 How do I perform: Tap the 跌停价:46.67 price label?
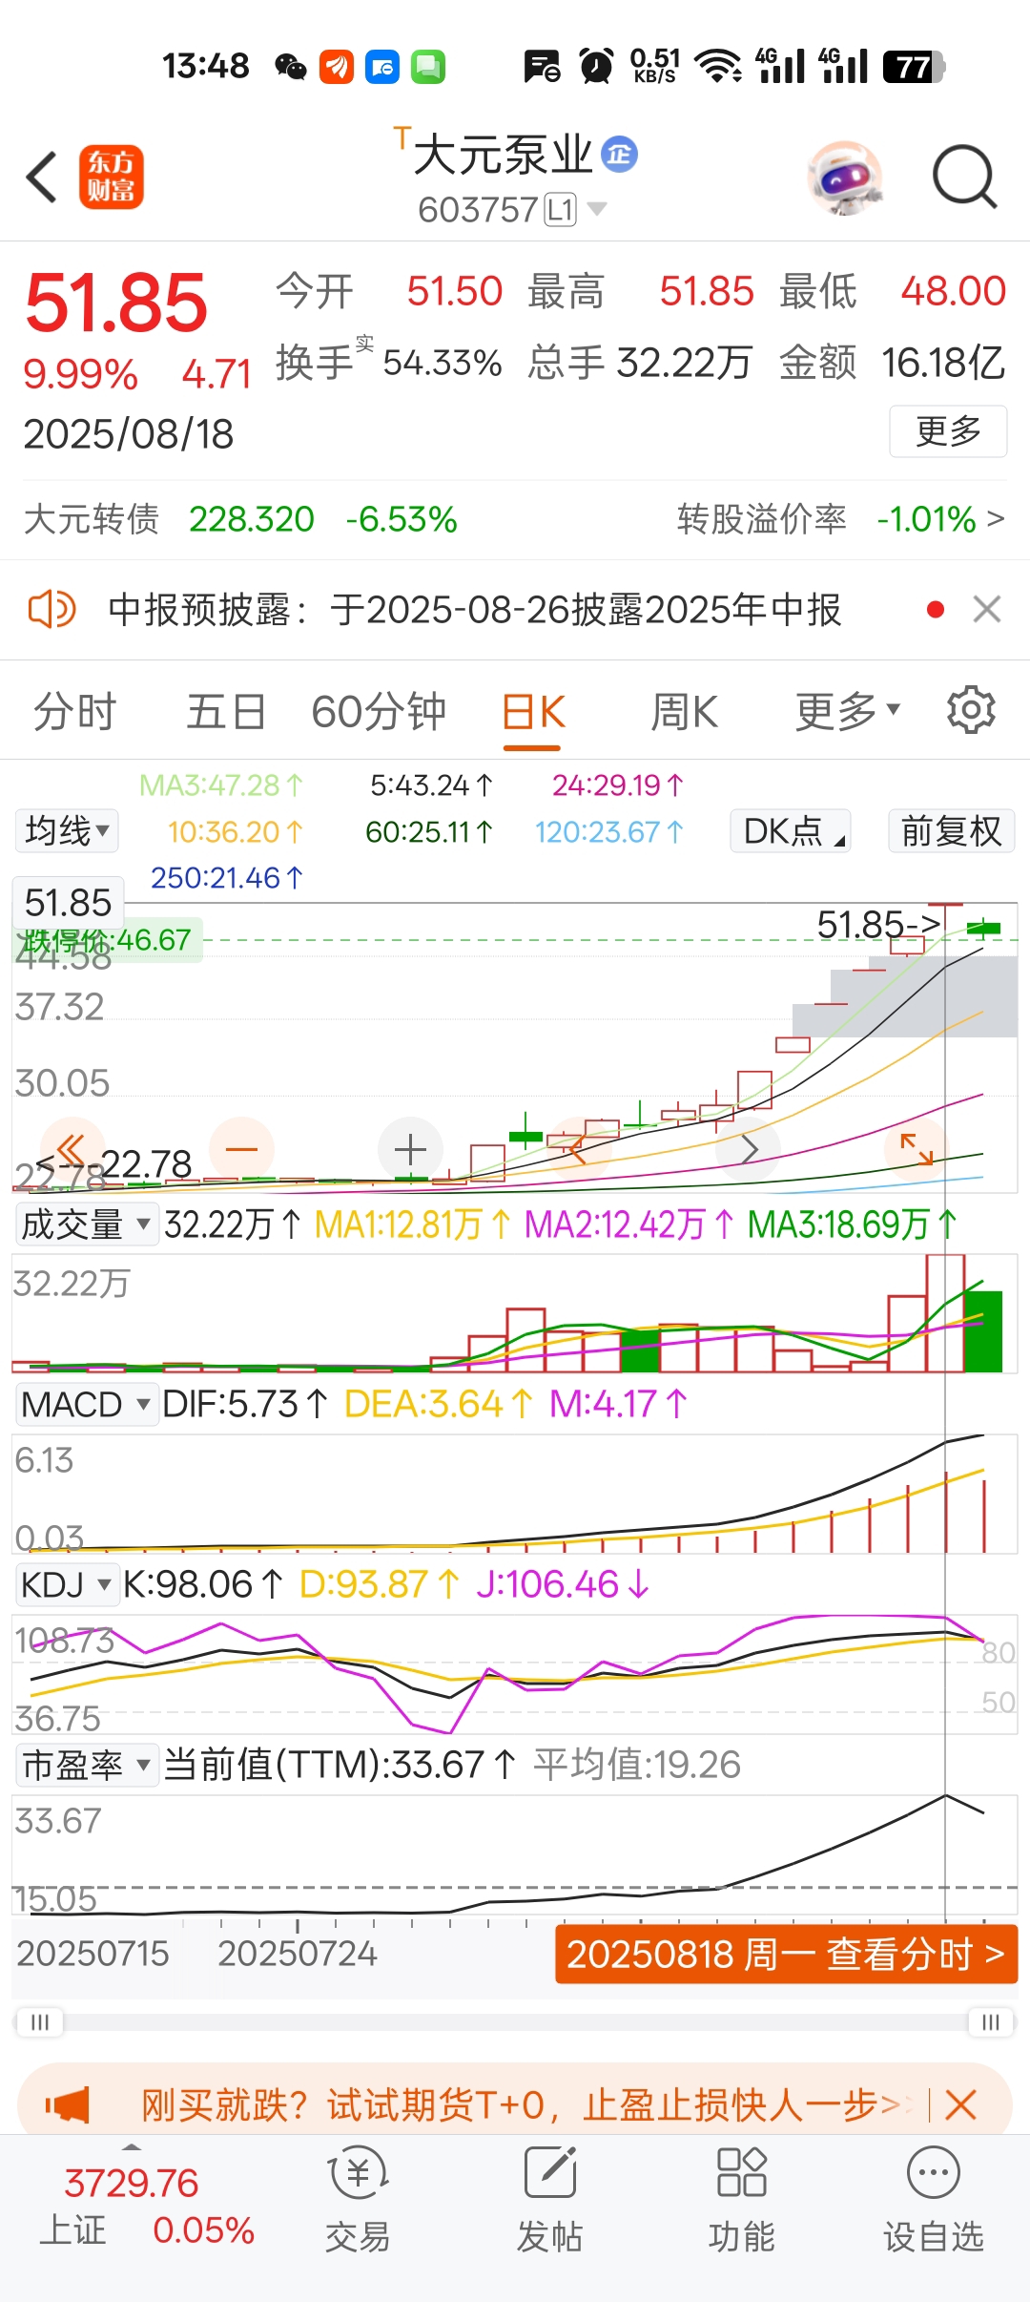(x=107, y=940)
